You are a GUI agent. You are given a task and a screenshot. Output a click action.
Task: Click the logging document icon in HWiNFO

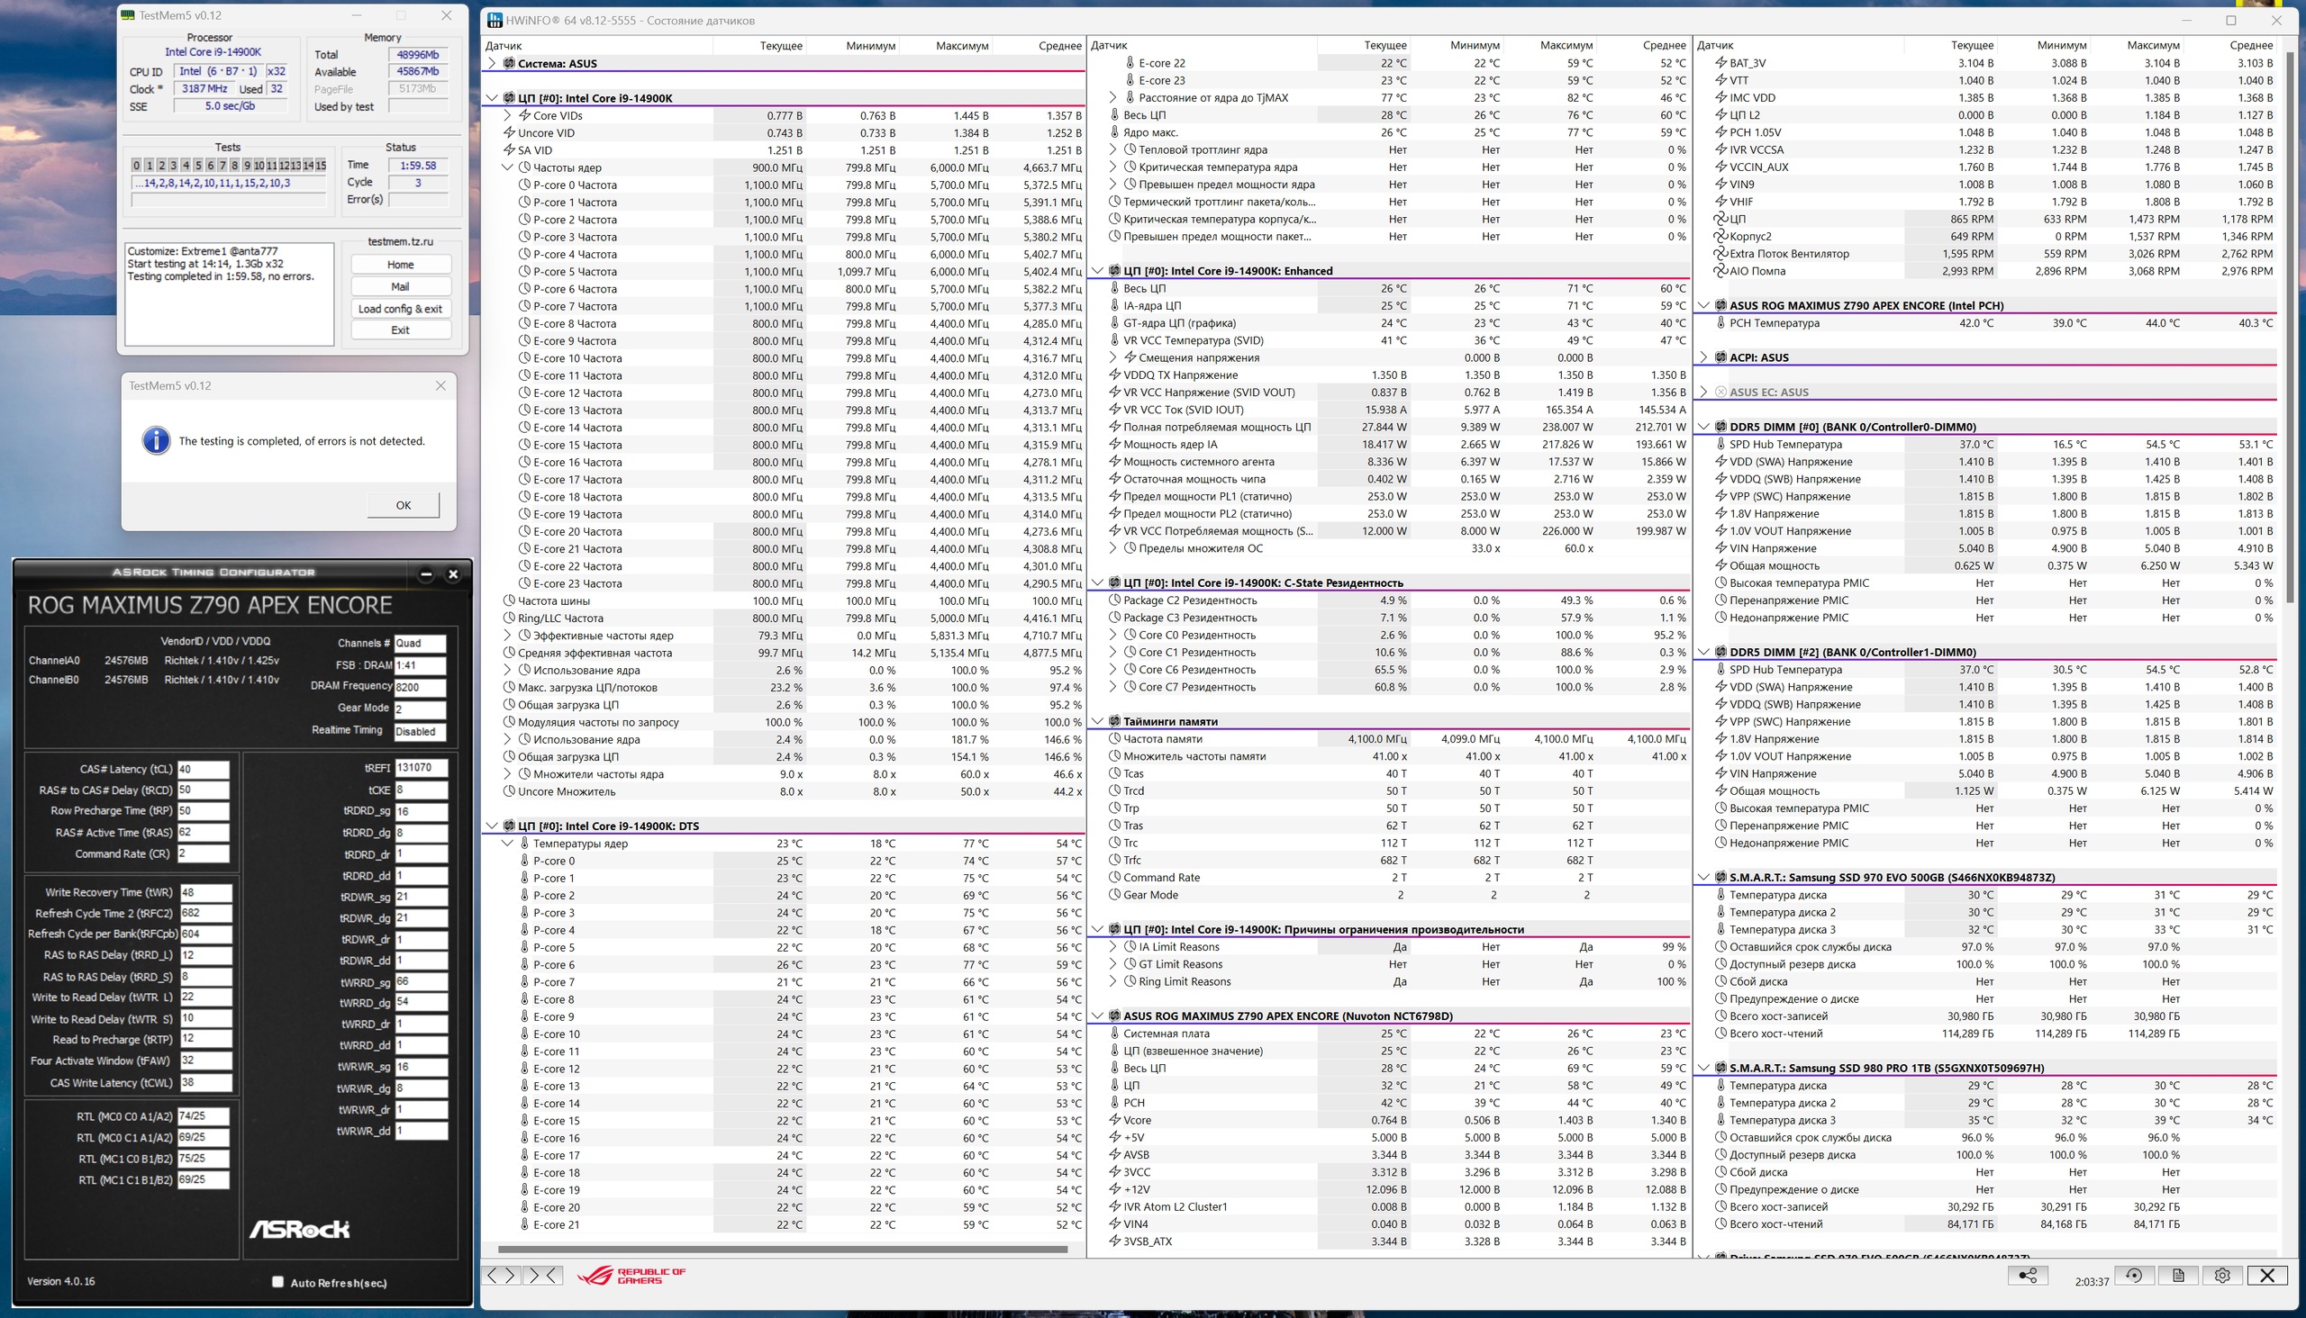pos(2177,1275)
